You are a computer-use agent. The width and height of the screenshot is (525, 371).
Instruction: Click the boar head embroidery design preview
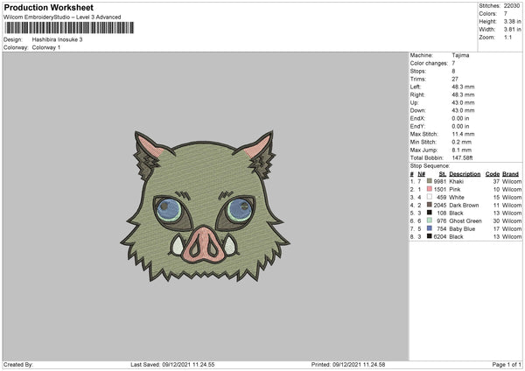[x=205, y=206]
